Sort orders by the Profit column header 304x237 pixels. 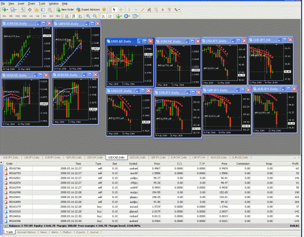point(295,164)
